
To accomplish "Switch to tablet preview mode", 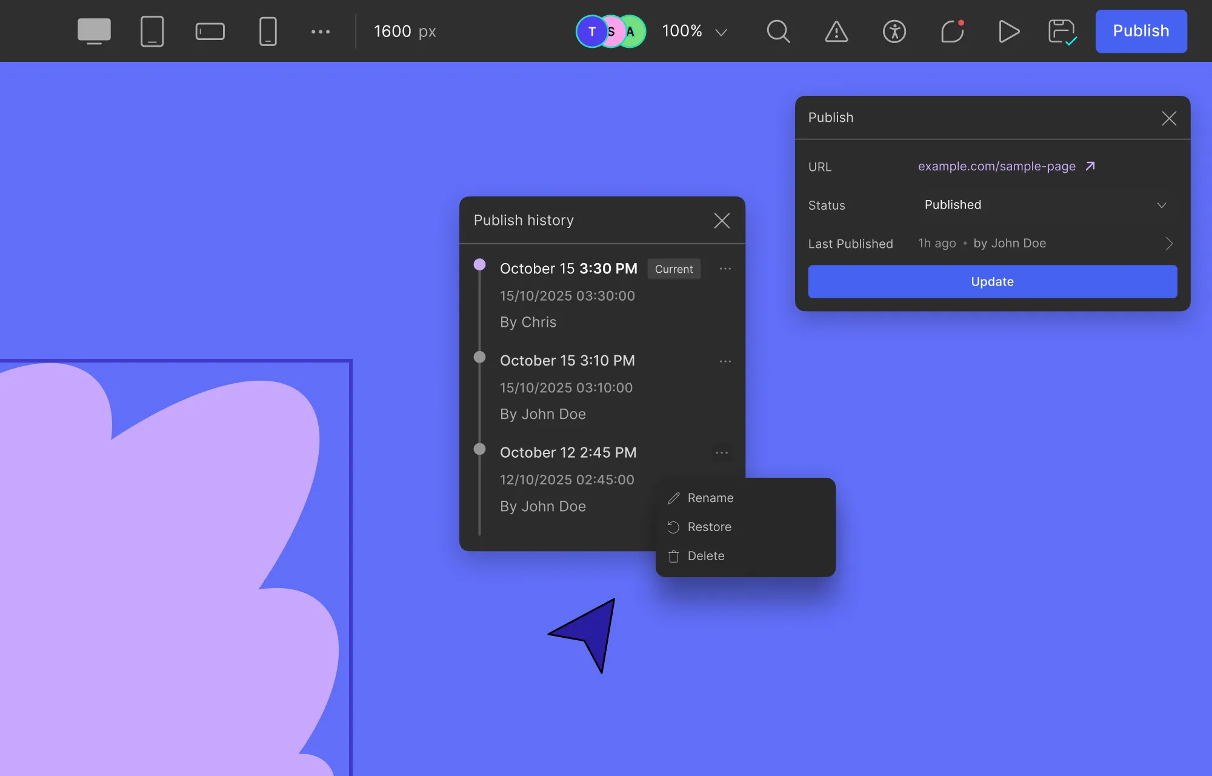I will [152, 31].
